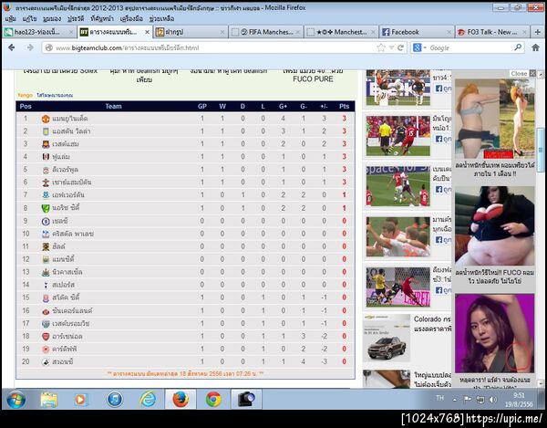This screenshot has height=428, width=547.
Task: Open the ประวัติ history menu
Action: 76,18
